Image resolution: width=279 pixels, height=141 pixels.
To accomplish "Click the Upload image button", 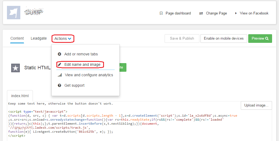I will [x=256, y=105].
